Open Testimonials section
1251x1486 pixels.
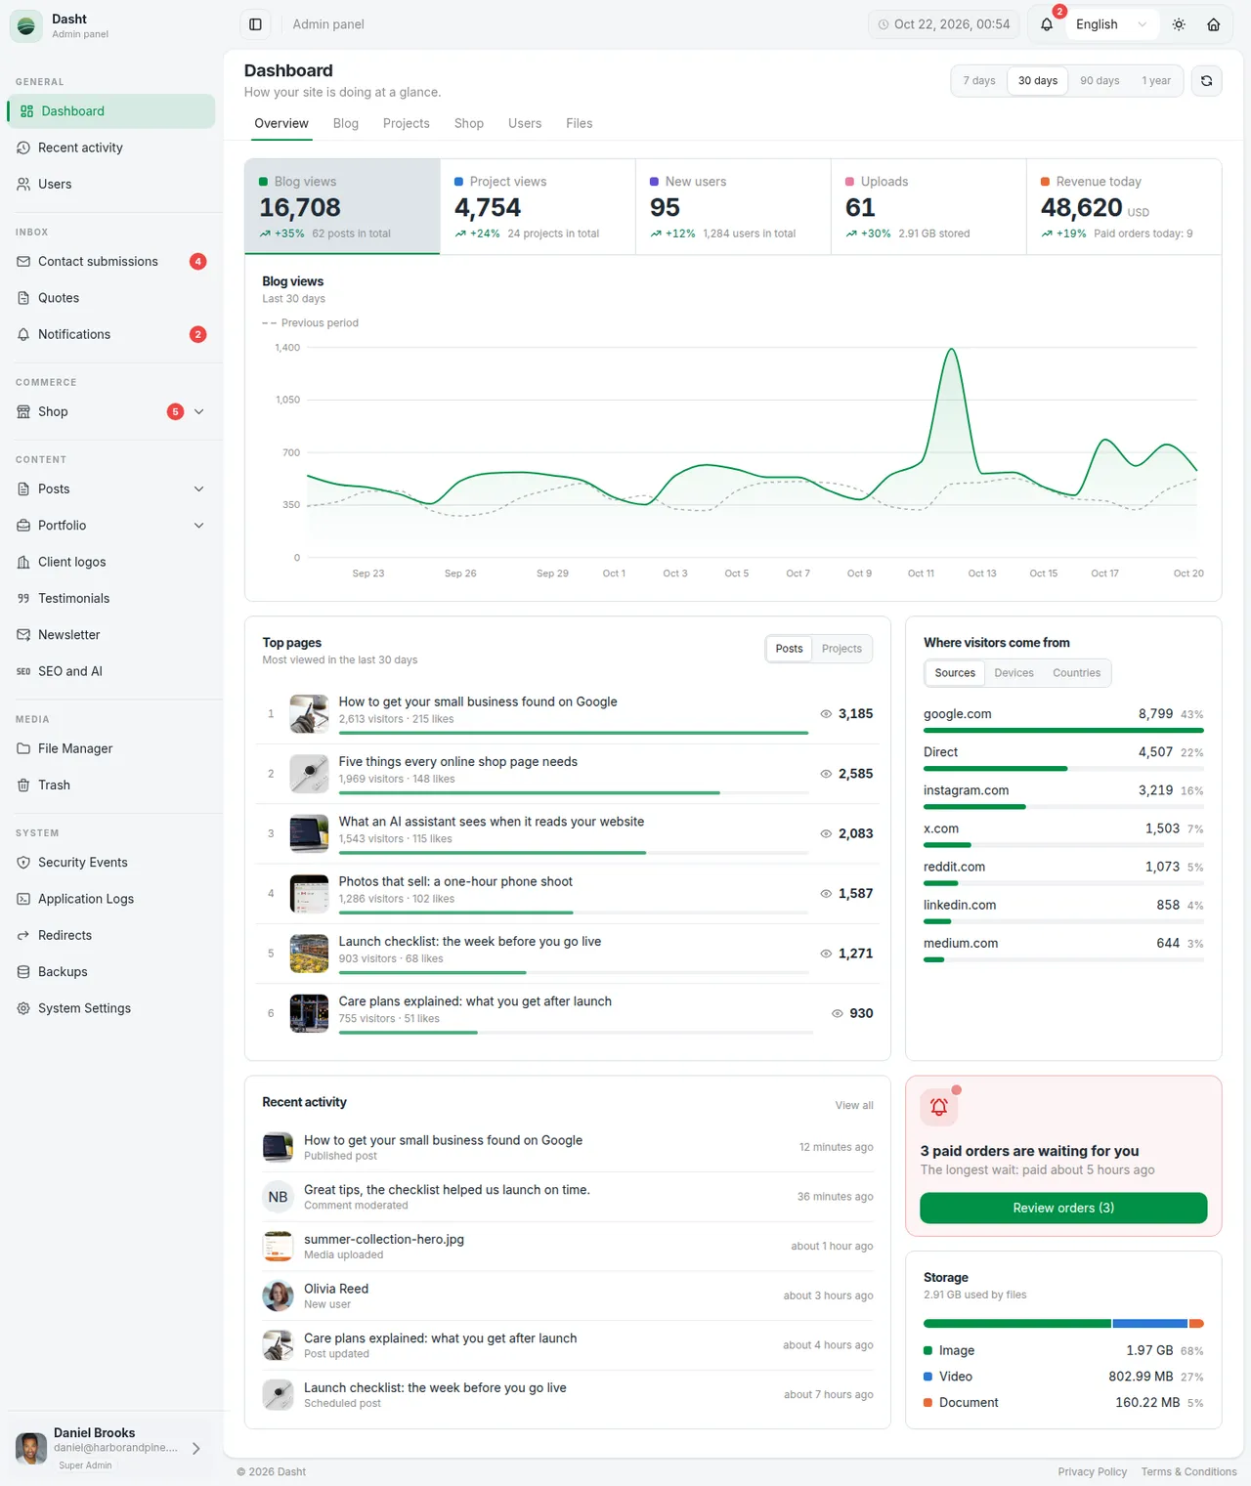(111, 598)
